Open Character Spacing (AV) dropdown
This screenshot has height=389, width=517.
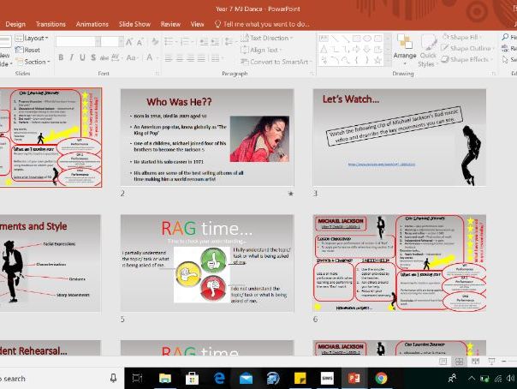(x=116, y=57)
